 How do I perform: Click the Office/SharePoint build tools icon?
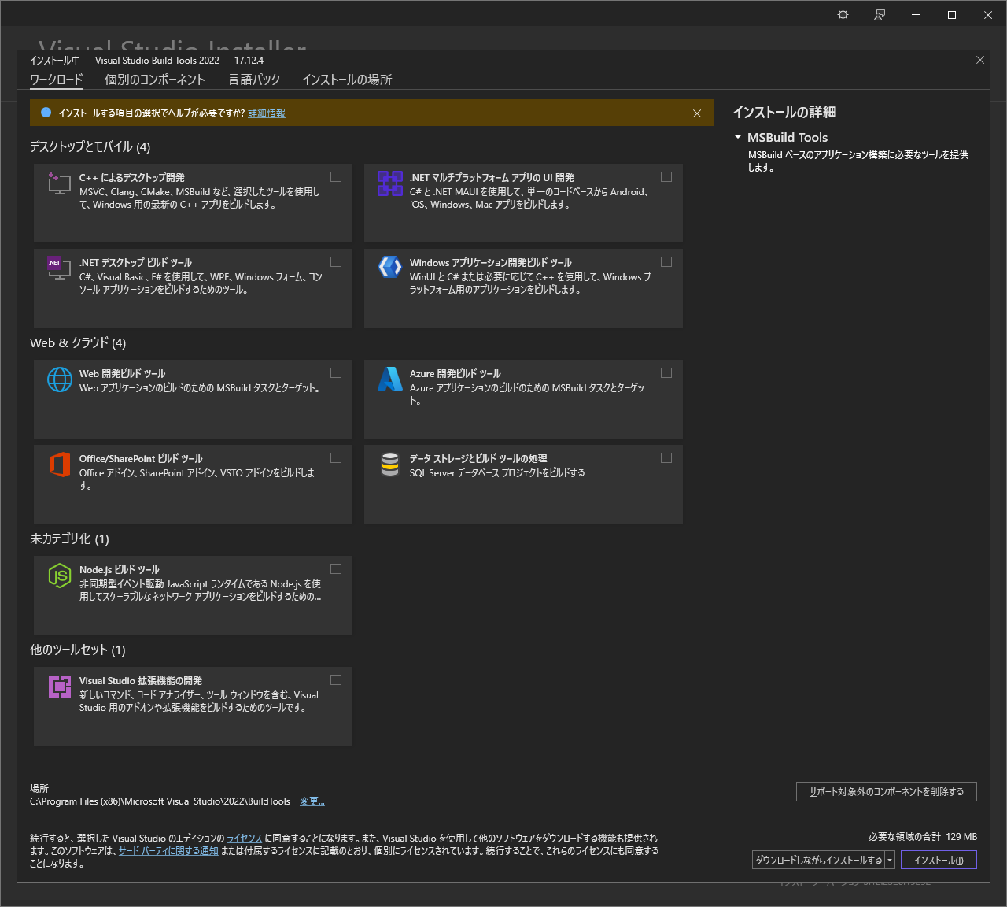click(x=59, y=465)
